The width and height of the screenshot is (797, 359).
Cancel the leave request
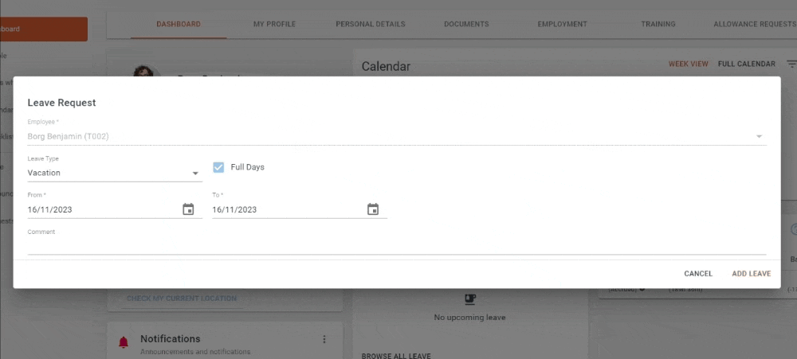(x=698, y=274)
